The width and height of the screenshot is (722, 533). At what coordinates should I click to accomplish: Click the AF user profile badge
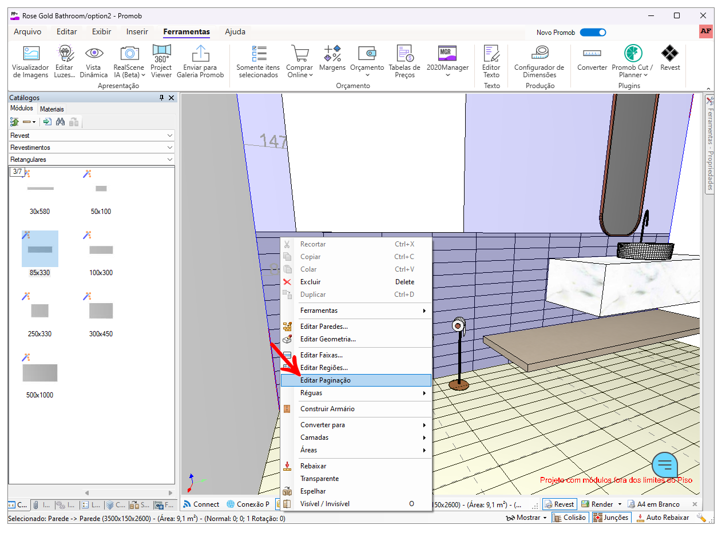pyautogui.click(x=706, y=31)
